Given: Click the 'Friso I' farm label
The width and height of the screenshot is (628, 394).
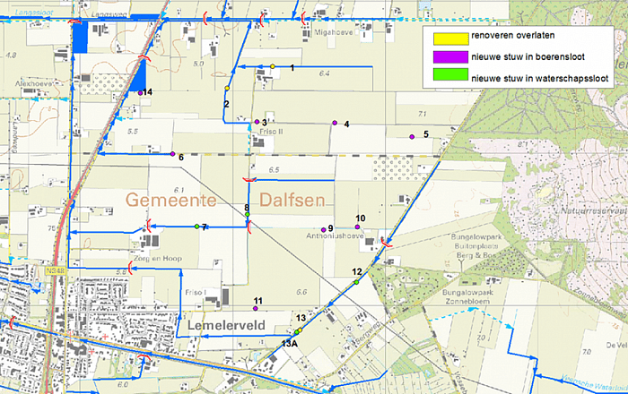Looking at the screenshot, I should point(196,293).
